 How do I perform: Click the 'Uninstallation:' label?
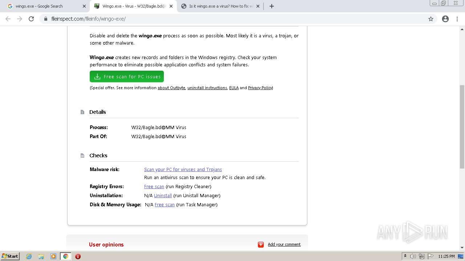(106, 195)
